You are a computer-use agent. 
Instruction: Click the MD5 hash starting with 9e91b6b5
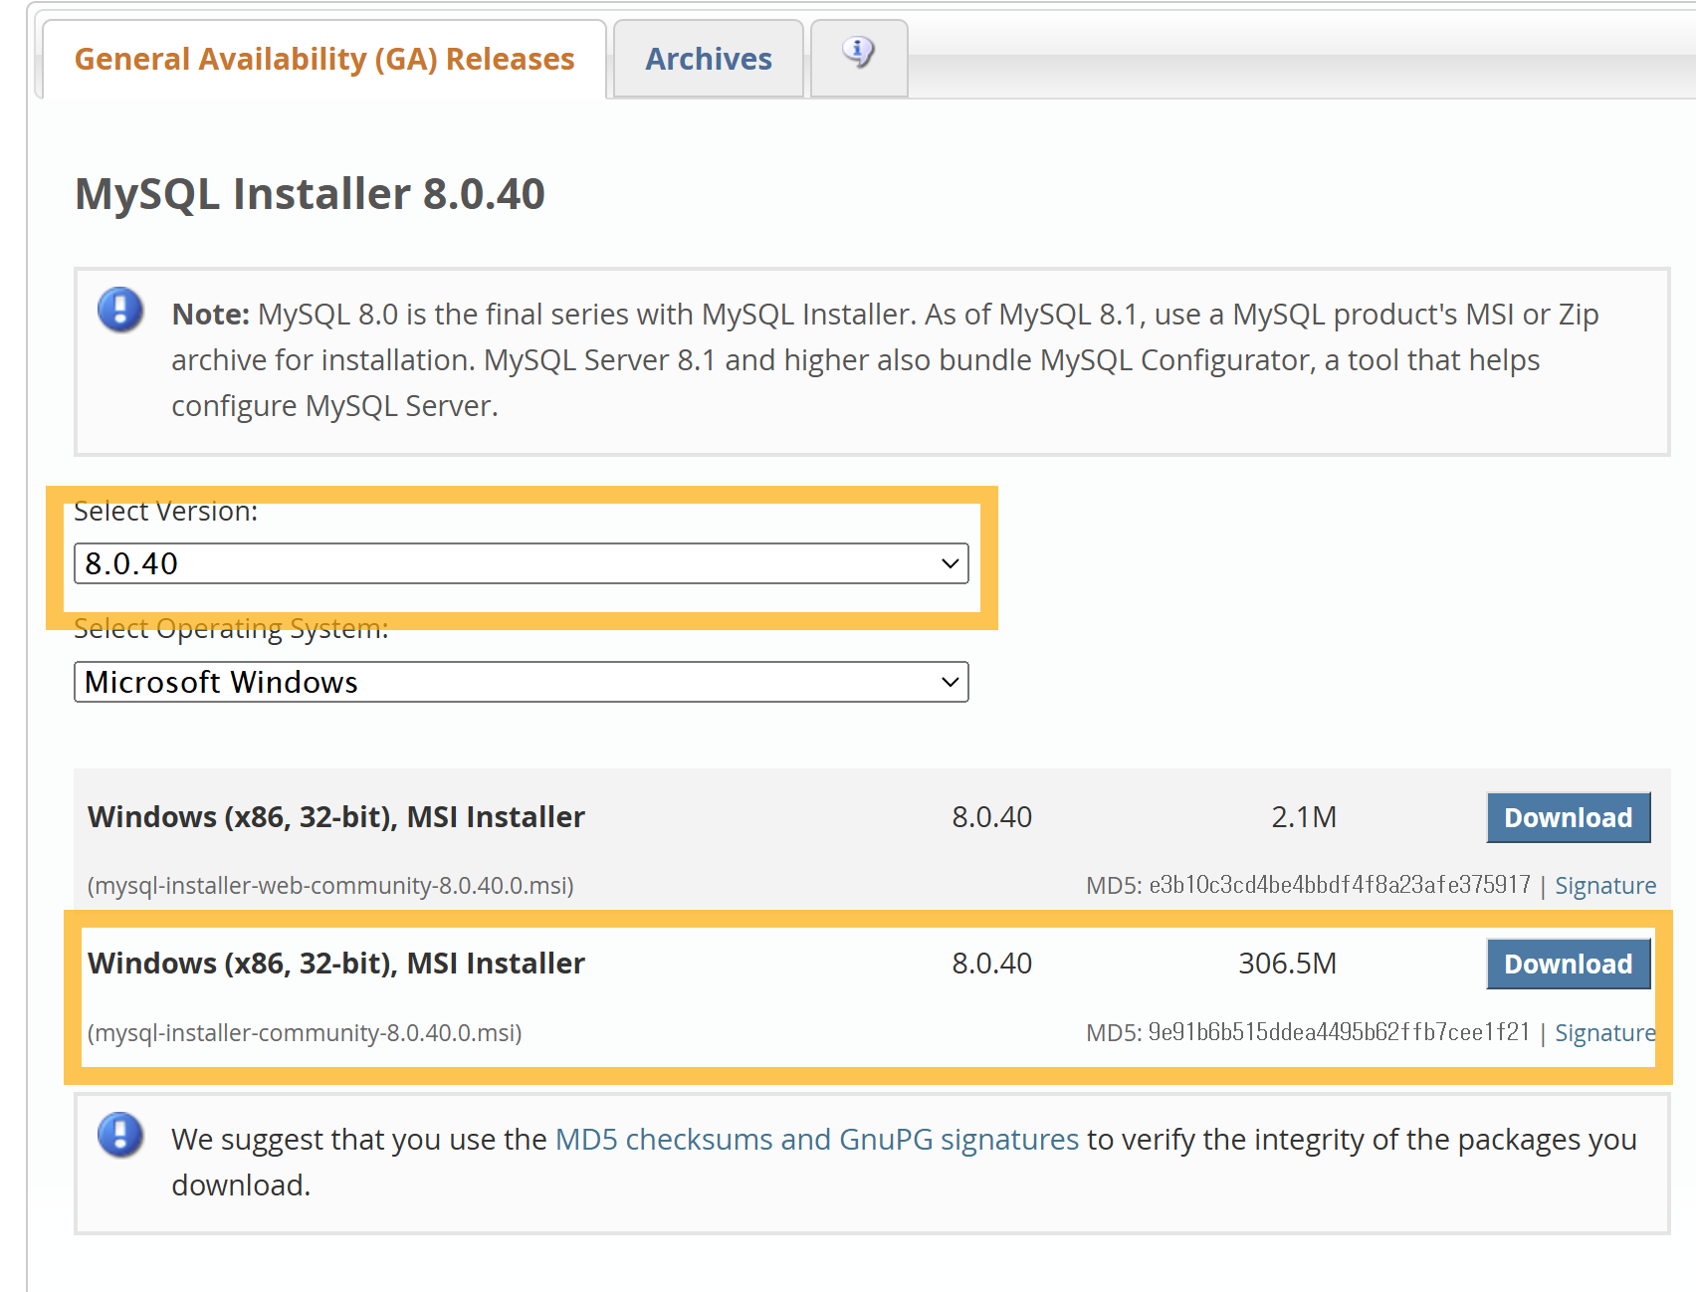(1339, 1032)
